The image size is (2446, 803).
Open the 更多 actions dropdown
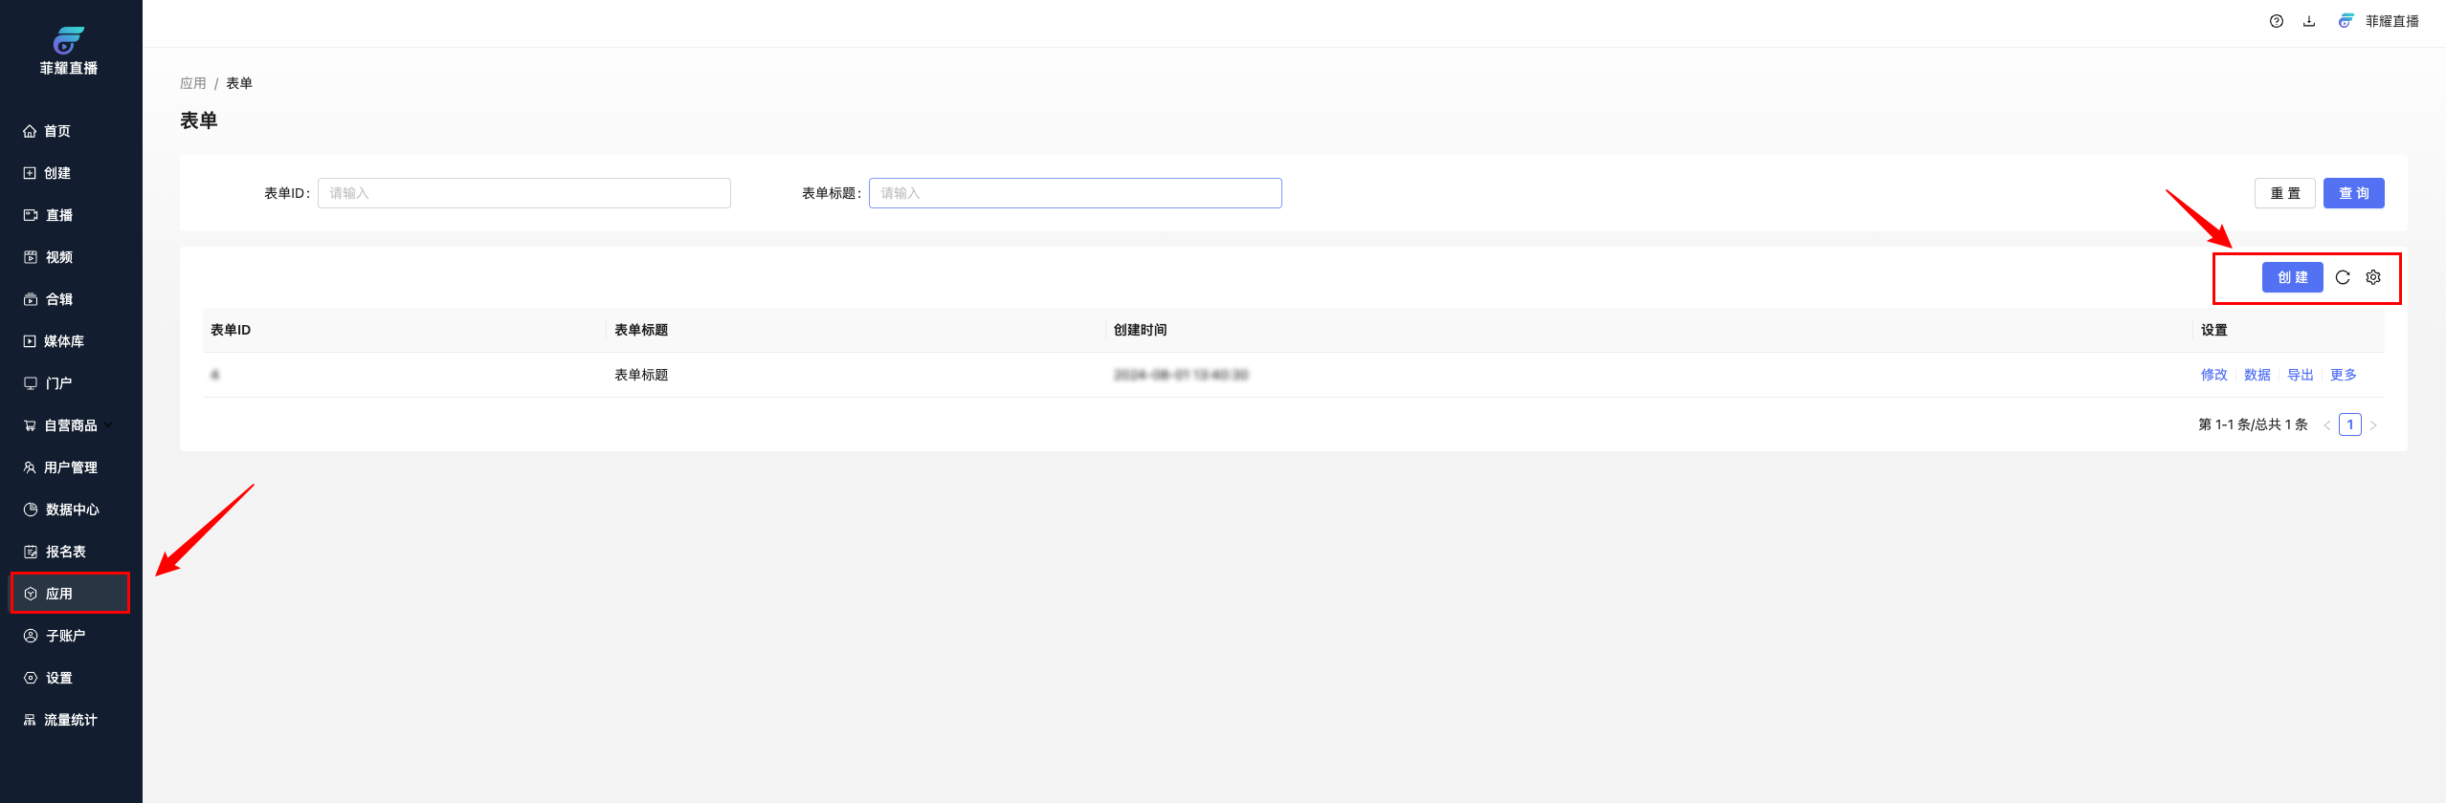[x=2344, y=375]
